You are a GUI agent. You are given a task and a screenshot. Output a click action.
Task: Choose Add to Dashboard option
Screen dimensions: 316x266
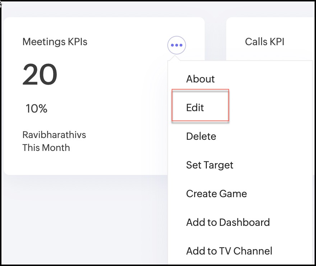coord(228,222)
